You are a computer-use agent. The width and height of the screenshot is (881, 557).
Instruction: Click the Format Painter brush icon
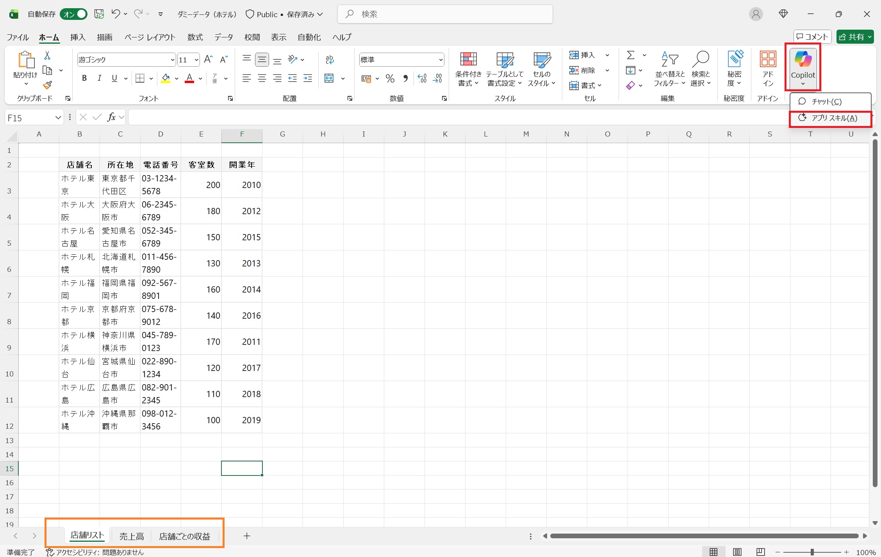tap(47, 85)
